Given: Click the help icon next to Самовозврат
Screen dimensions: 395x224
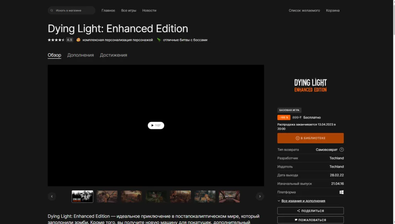Looking at the screenshot, I should [341, 150].
